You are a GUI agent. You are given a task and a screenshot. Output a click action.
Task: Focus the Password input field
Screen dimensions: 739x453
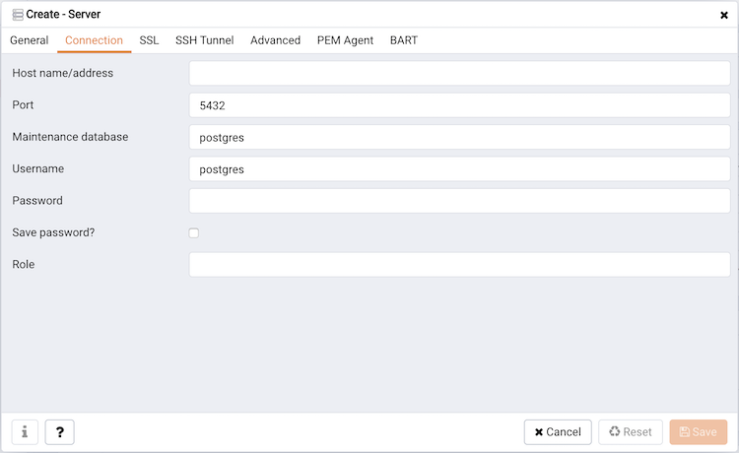459,201
